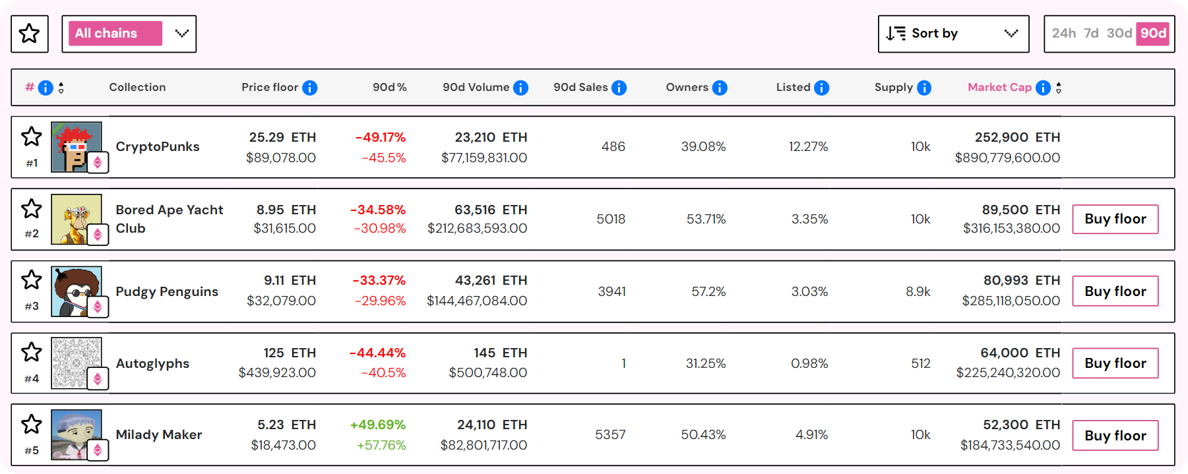
Task: Toggle Market Cap column sort arrows
Action: tap(1059, 88)
